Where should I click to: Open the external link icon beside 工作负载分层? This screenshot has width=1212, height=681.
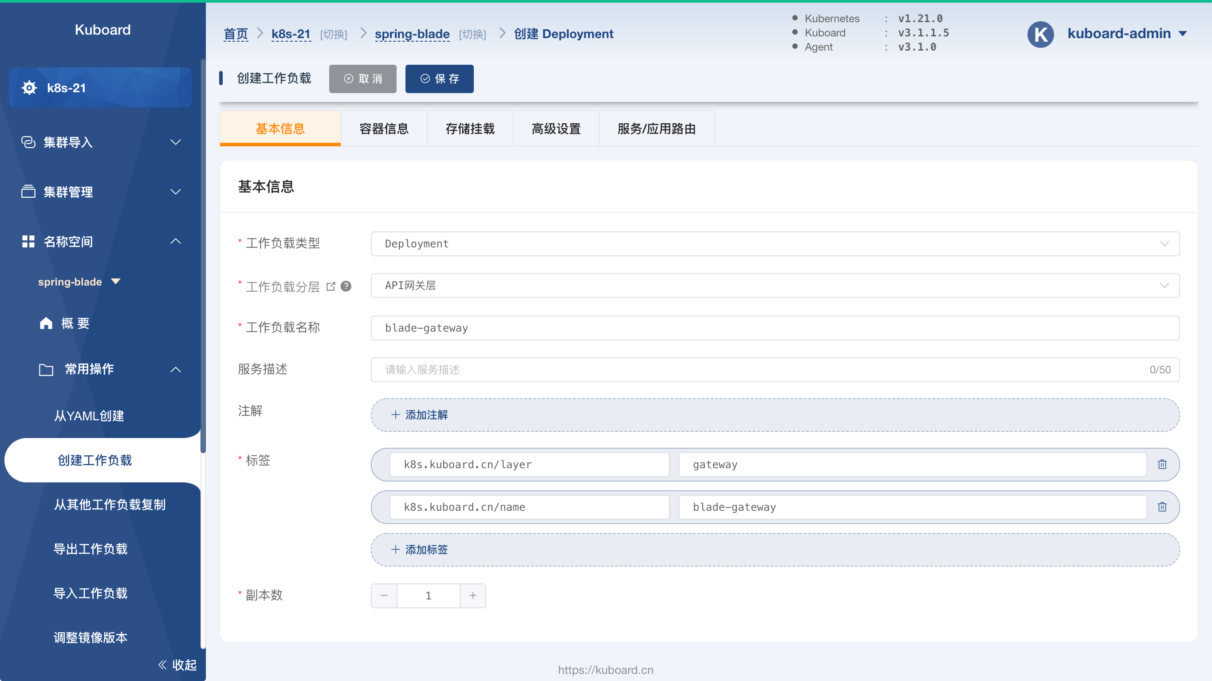click(x=331, y=286)
